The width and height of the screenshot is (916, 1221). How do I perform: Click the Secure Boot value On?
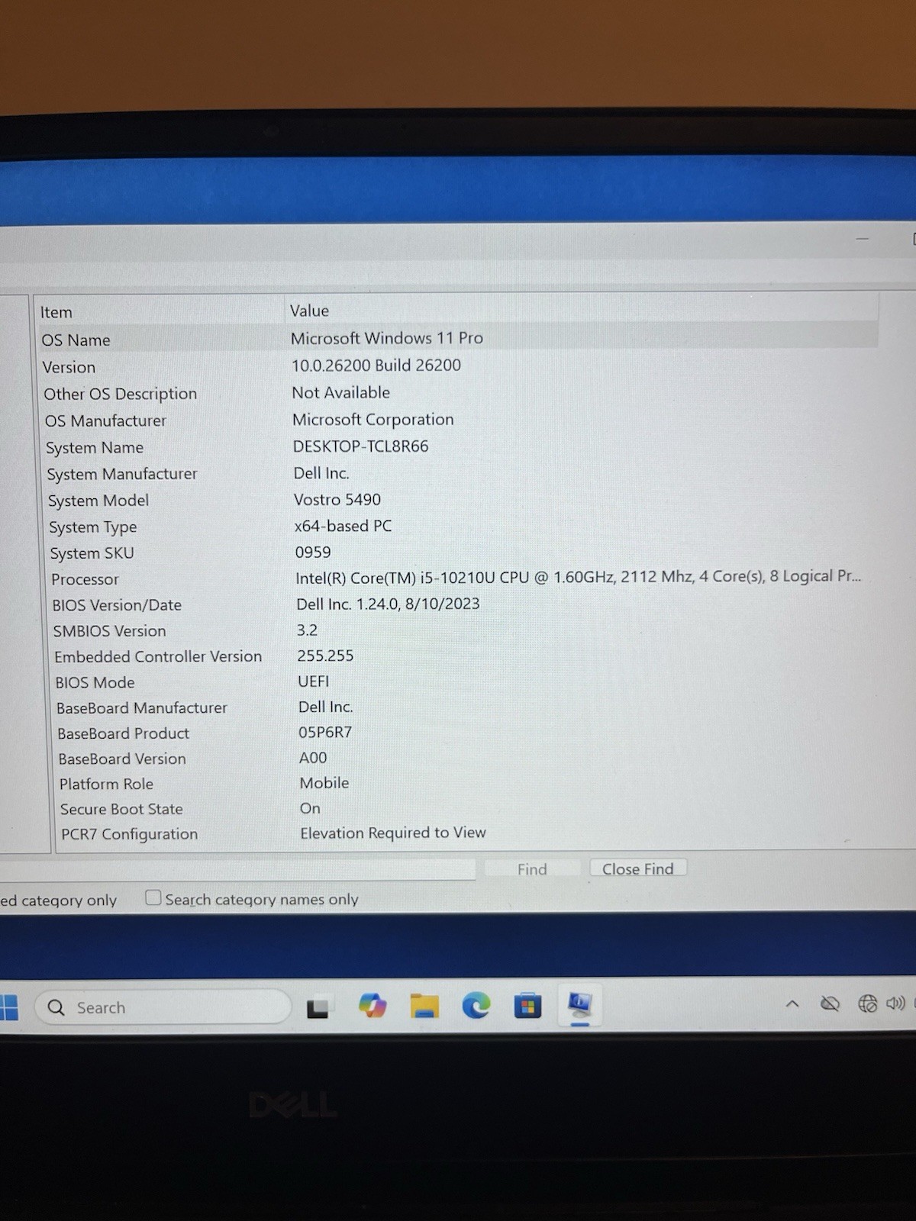pos(310,808)
